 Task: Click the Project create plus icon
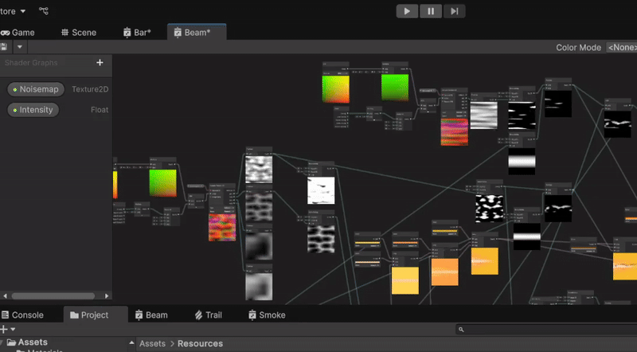pos(4,329)
